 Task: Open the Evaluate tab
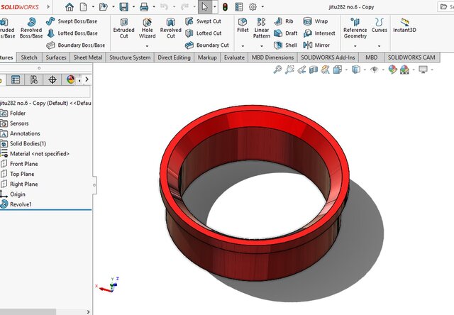coord(234,57)
